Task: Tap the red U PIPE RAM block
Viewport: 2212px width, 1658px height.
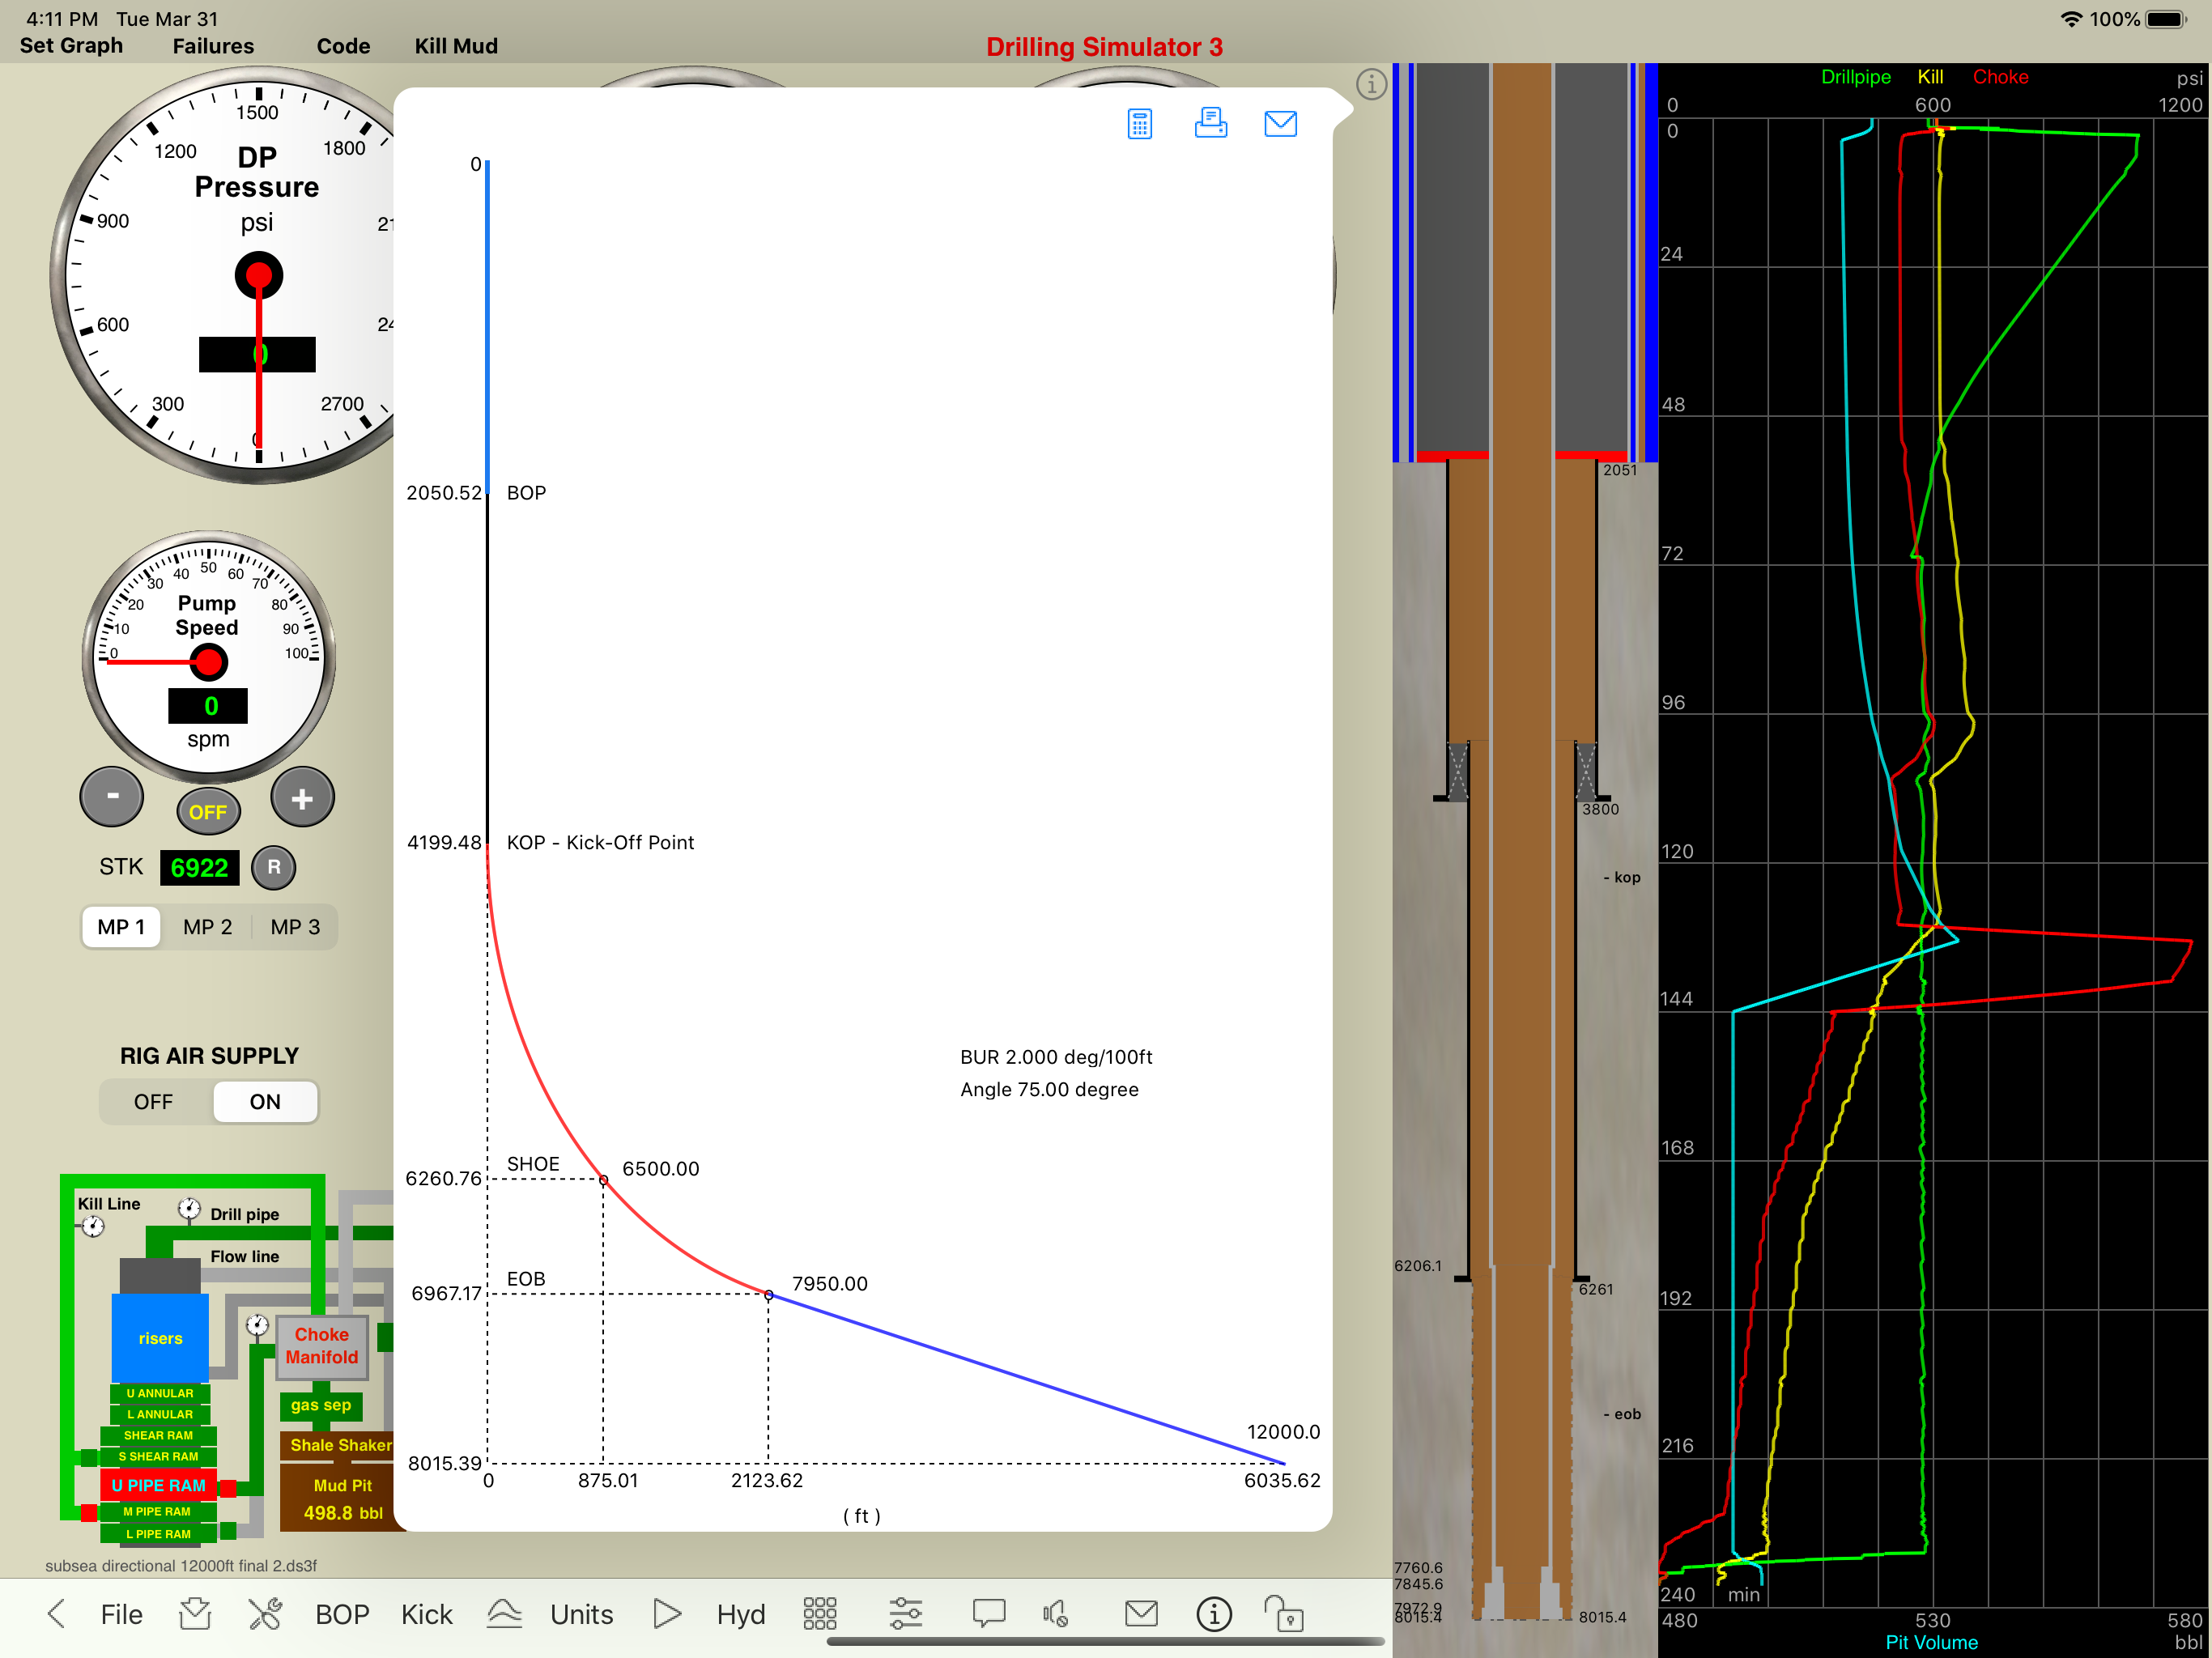Action: tap(158, 1485)
